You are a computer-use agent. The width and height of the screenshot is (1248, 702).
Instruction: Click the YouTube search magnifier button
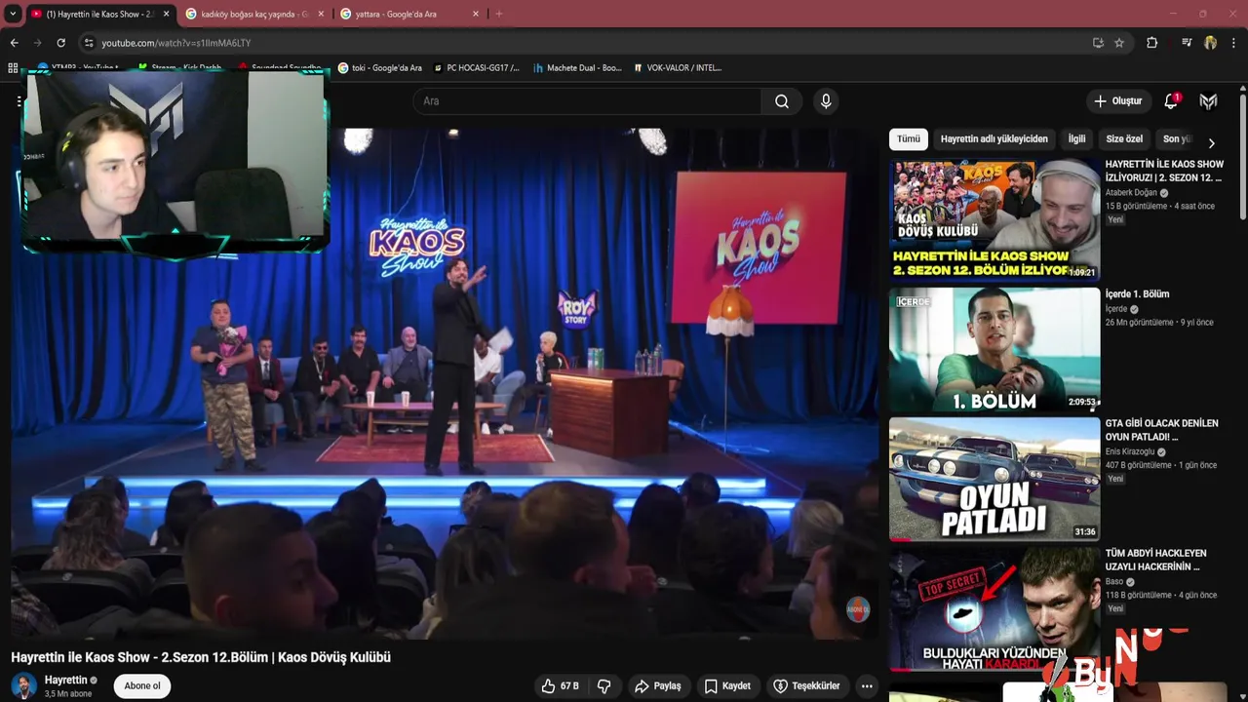point(782,101)
